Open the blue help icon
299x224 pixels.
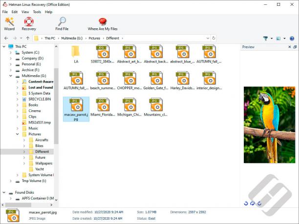point(292,39)
